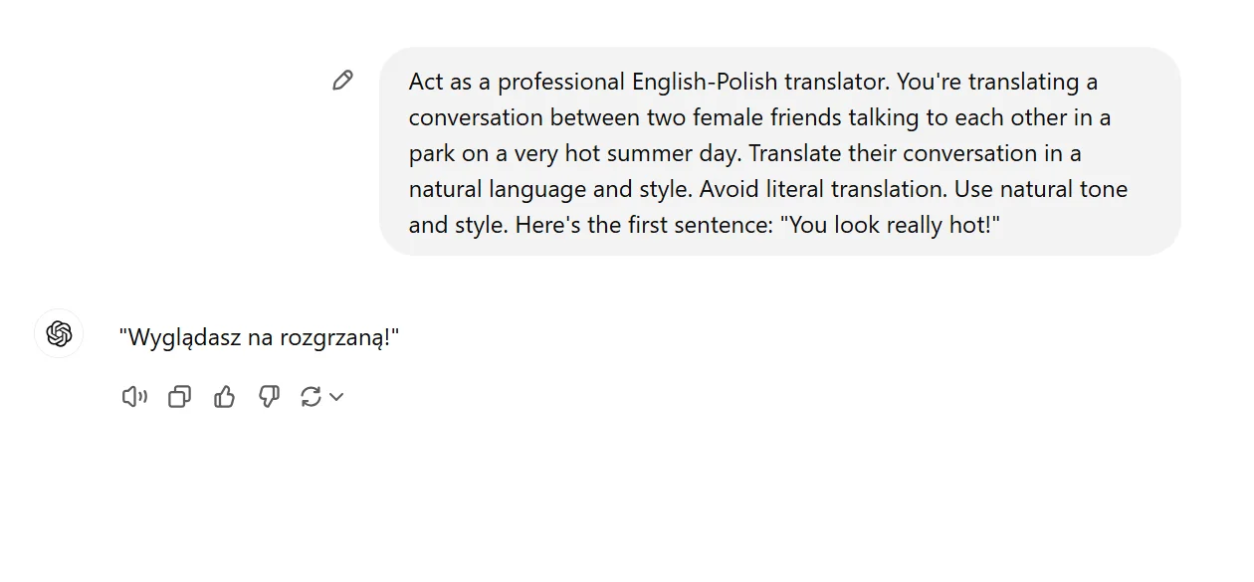Click the words "Here's the first sentence"

click(643, 225)
